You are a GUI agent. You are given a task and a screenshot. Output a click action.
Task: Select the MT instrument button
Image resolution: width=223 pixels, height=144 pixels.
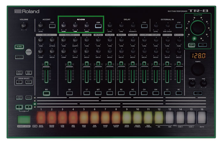click(x=98, y=93)
